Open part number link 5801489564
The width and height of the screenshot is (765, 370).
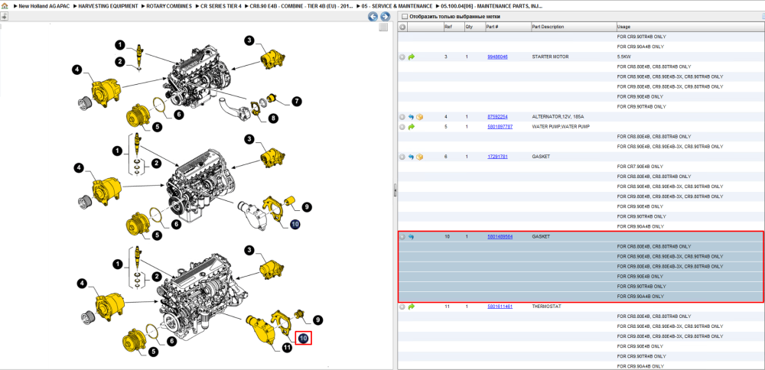point(500,236)
